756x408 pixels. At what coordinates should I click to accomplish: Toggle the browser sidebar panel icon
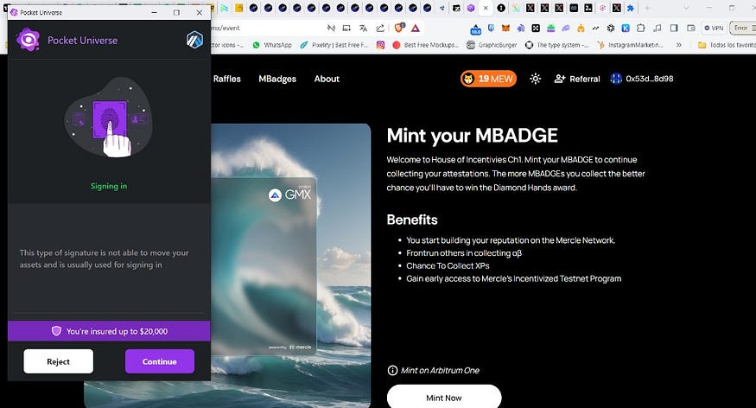(x=674, y=29)
